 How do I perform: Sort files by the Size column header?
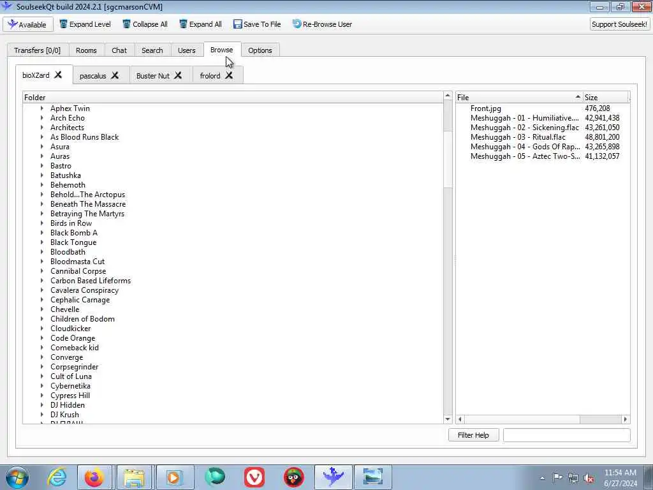(606, 97)
